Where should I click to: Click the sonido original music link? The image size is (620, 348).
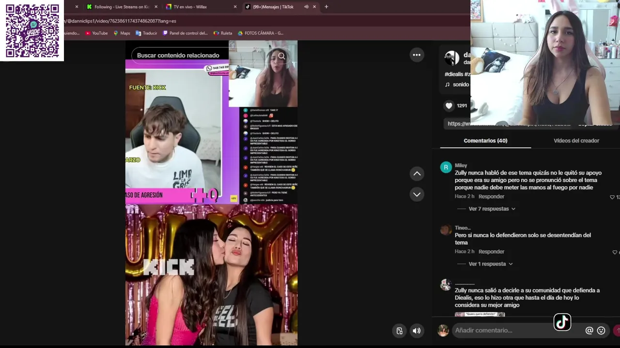[457, 85]
